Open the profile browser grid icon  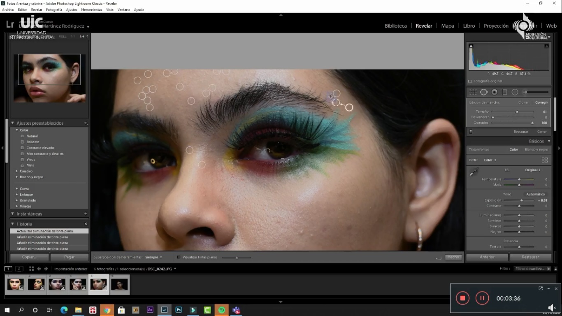click(545, 160)
